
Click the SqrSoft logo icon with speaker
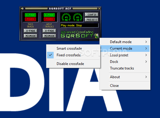tap(96, 36)
